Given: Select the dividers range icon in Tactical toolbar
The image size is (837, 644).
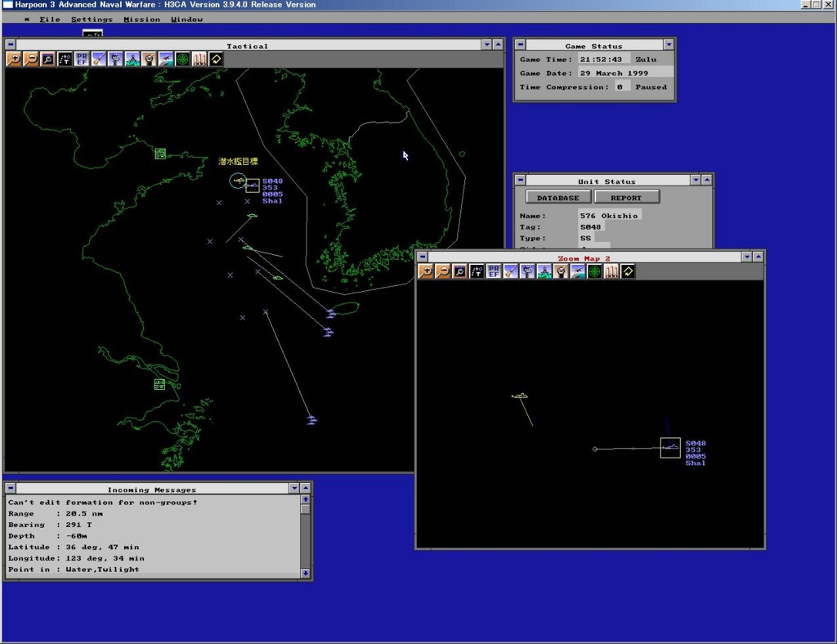Looking at the screenshot, I should tap(132, 59).
